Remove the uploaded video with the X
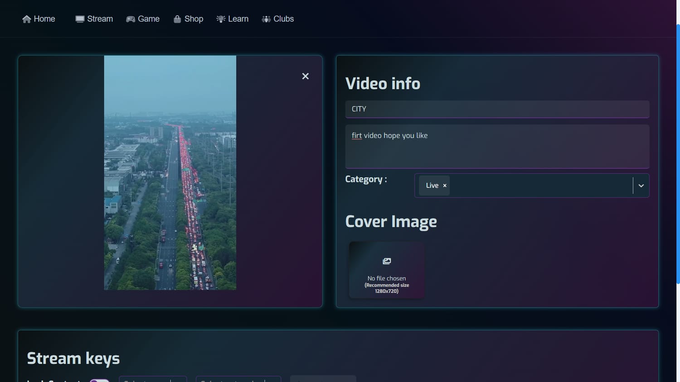Viewport: 680px width, 382px height. 306,76
